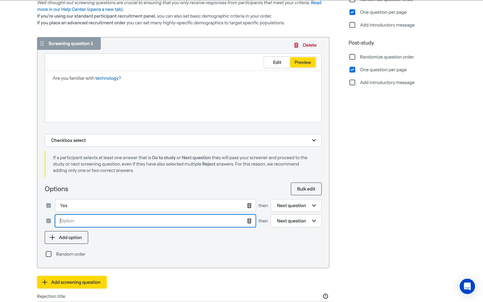This screenshot has height=302, width=483.
Task: Open the chat support bubble
Action: pyautogui.click(x=467, y=286)
